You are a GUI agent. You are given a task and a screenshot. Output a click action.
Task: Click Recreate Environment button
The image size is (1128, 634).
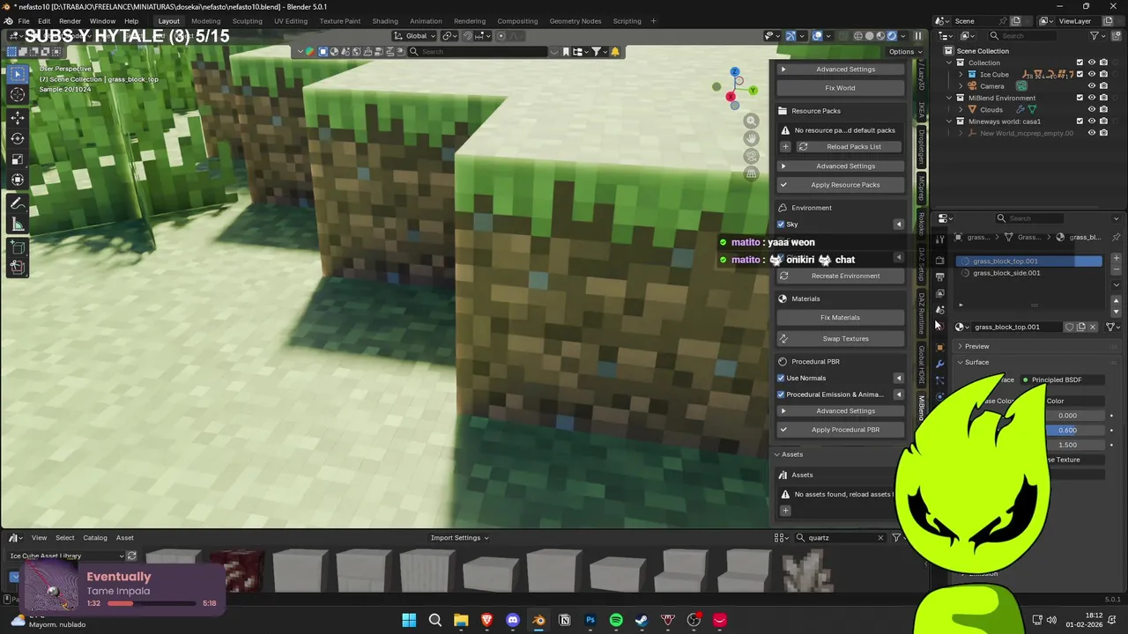[840, 276]
